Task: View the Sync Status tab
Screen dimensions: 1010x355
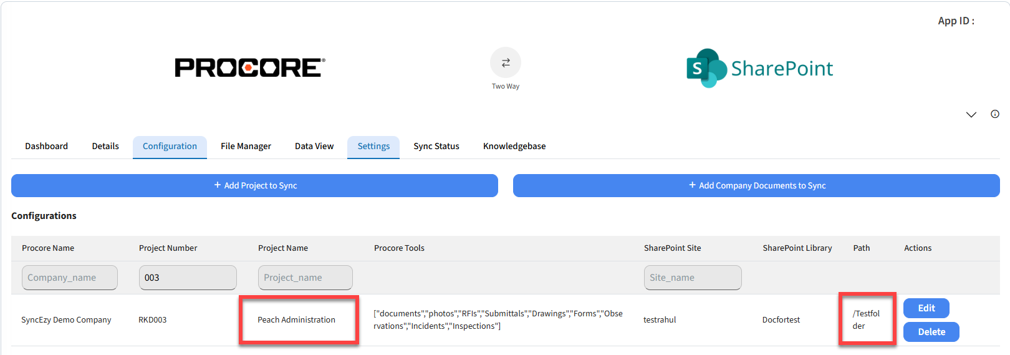Action: click(x=436, y=147)
